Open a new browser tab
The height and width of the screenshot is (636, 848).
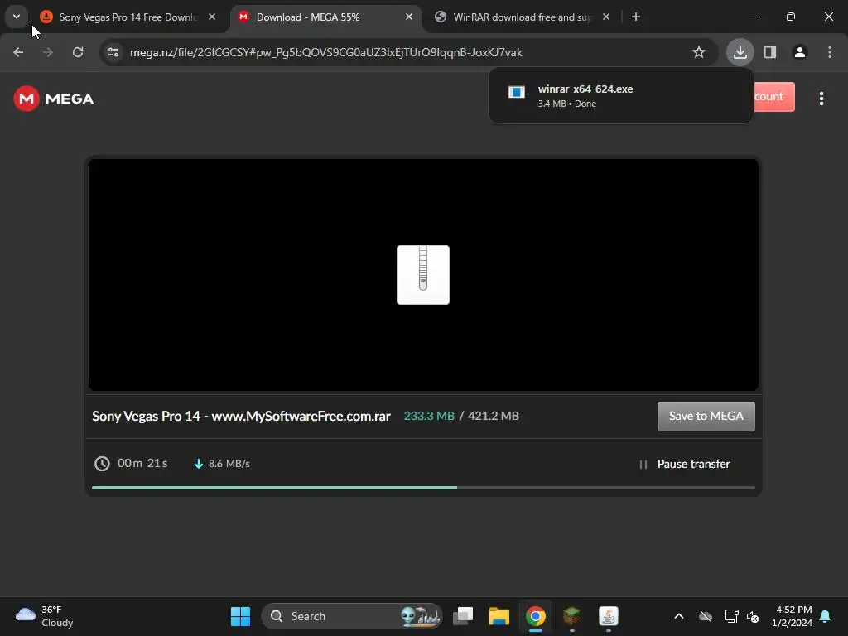click(636, 17)
